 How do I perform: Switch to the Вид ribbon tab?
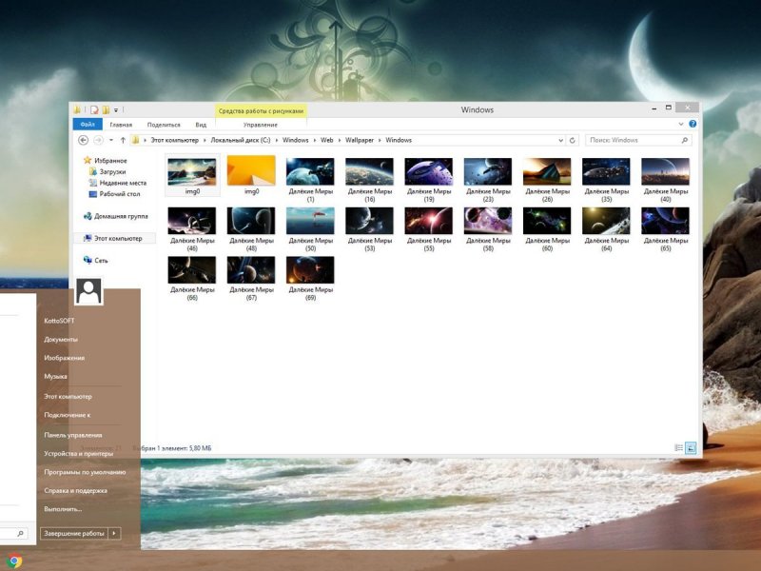201,125
